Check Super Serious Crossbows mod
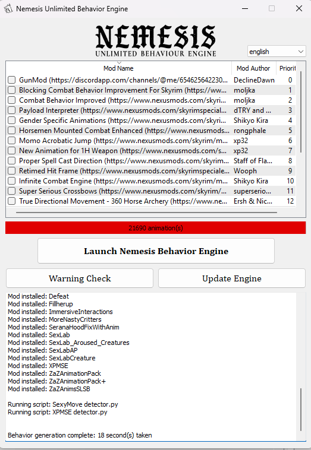This screenshot has height=450, width=311. [x=11, y=191]
